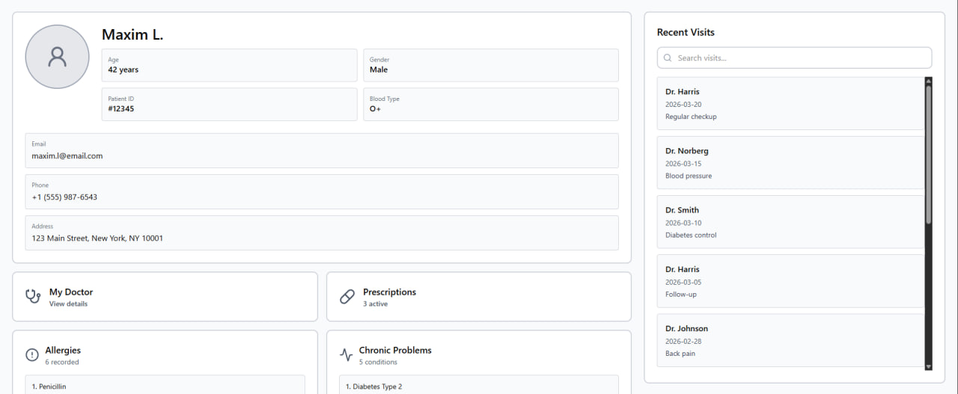Click the 6 recorded allergies label
This screenshot has height=394, width=958.
pyautogui.click(x=62, y=363)
